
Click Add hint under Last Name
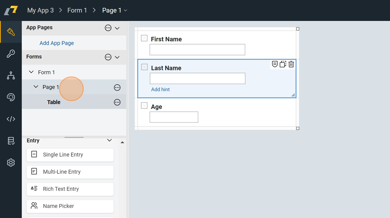pyautogui.click(x=160, y=89)
